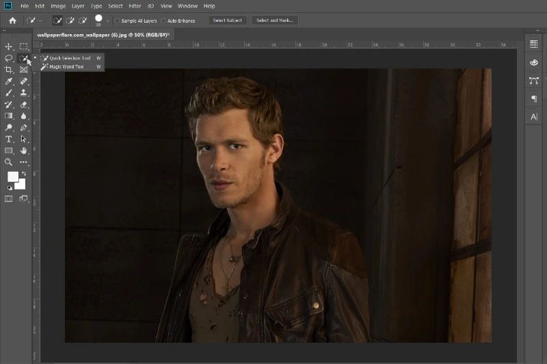The image size is (547, 364).
Task: Click the Home icon in options bar
Action: [12, 20]
